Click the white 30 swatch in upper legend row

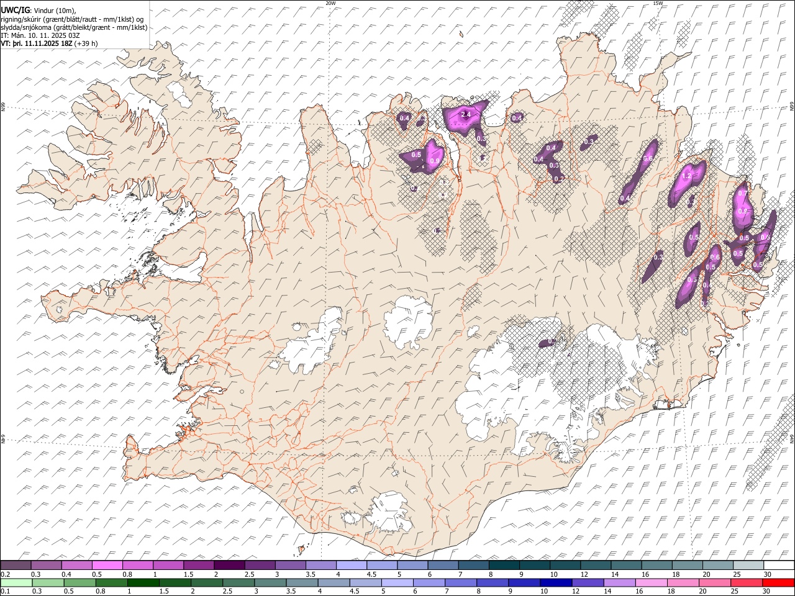tap(779, 565)
